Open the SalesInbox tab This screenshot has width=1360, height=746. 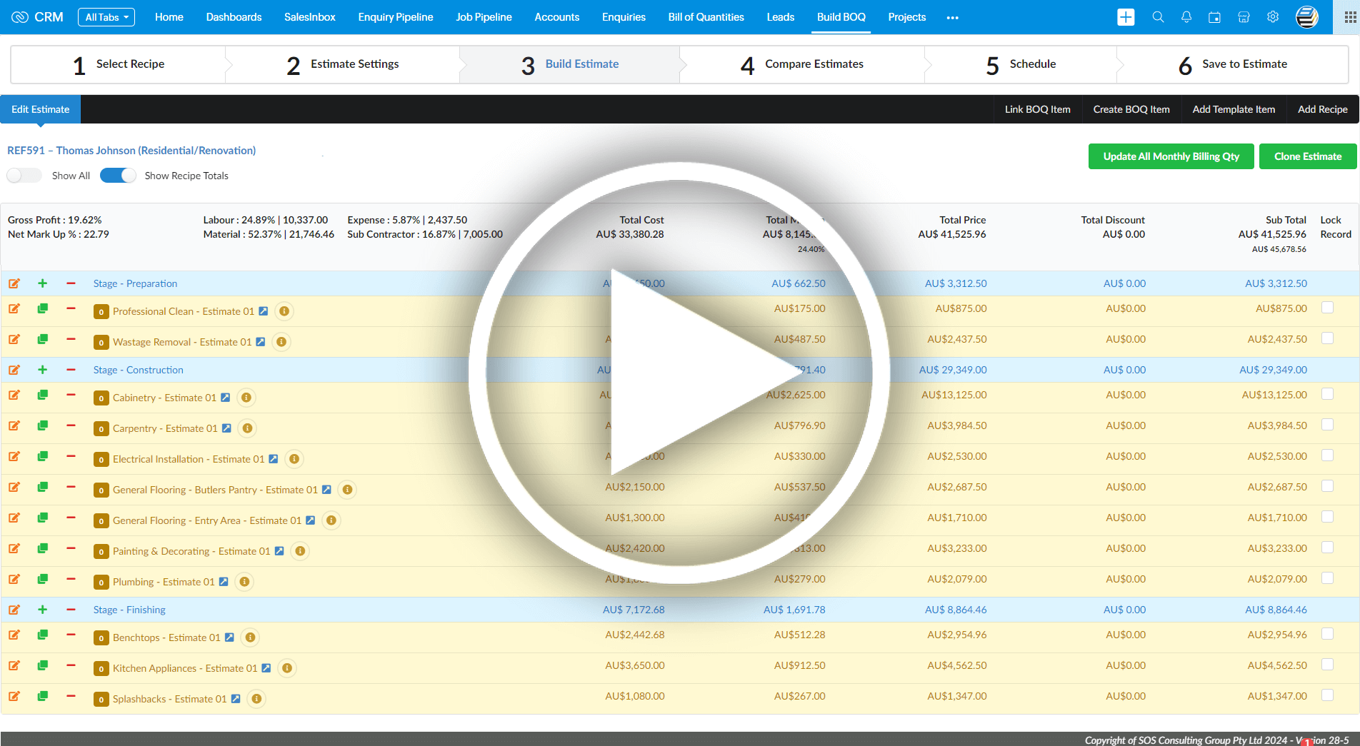point(310,17)
